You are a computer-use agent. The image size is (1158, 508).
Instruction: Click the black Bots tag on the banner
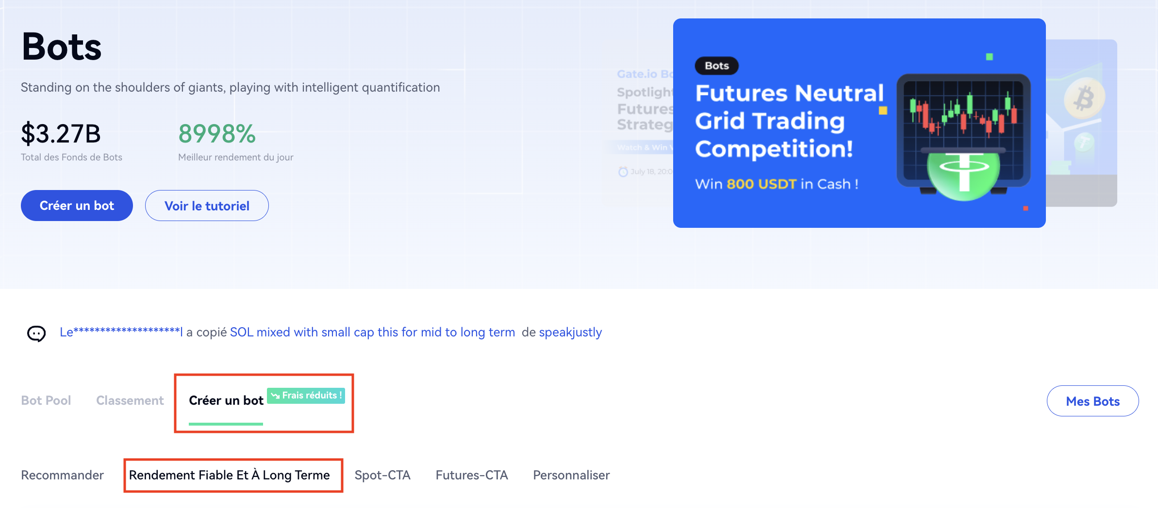tap(716, 66)
